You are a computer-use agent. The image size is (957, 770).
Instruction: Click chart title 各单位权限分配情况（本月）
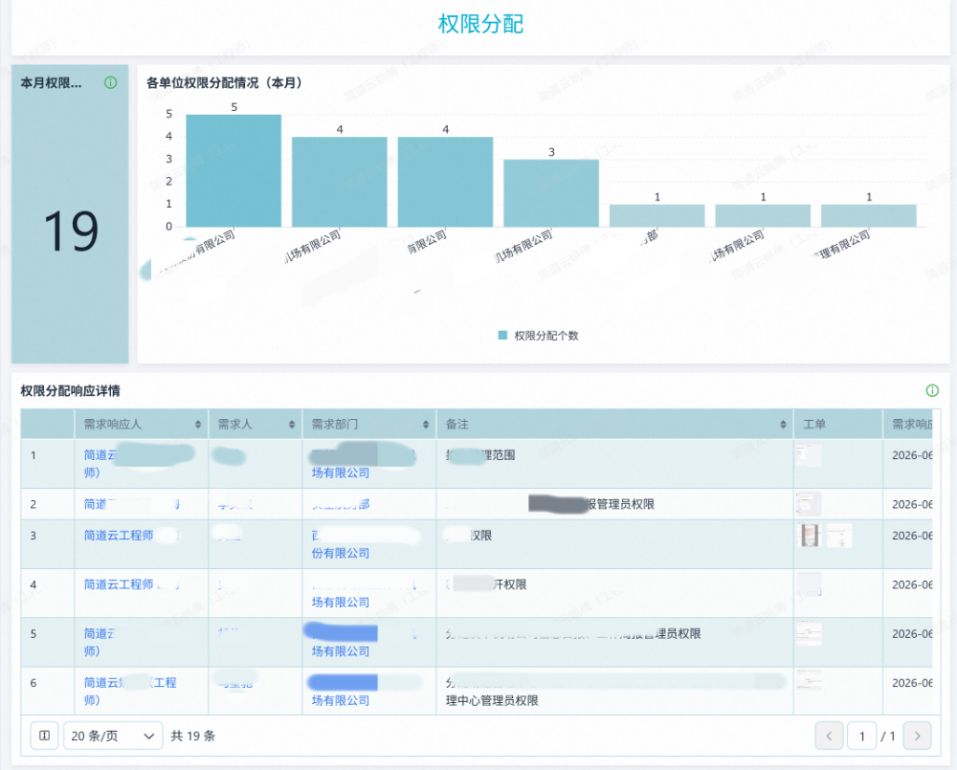click(225, 82)
